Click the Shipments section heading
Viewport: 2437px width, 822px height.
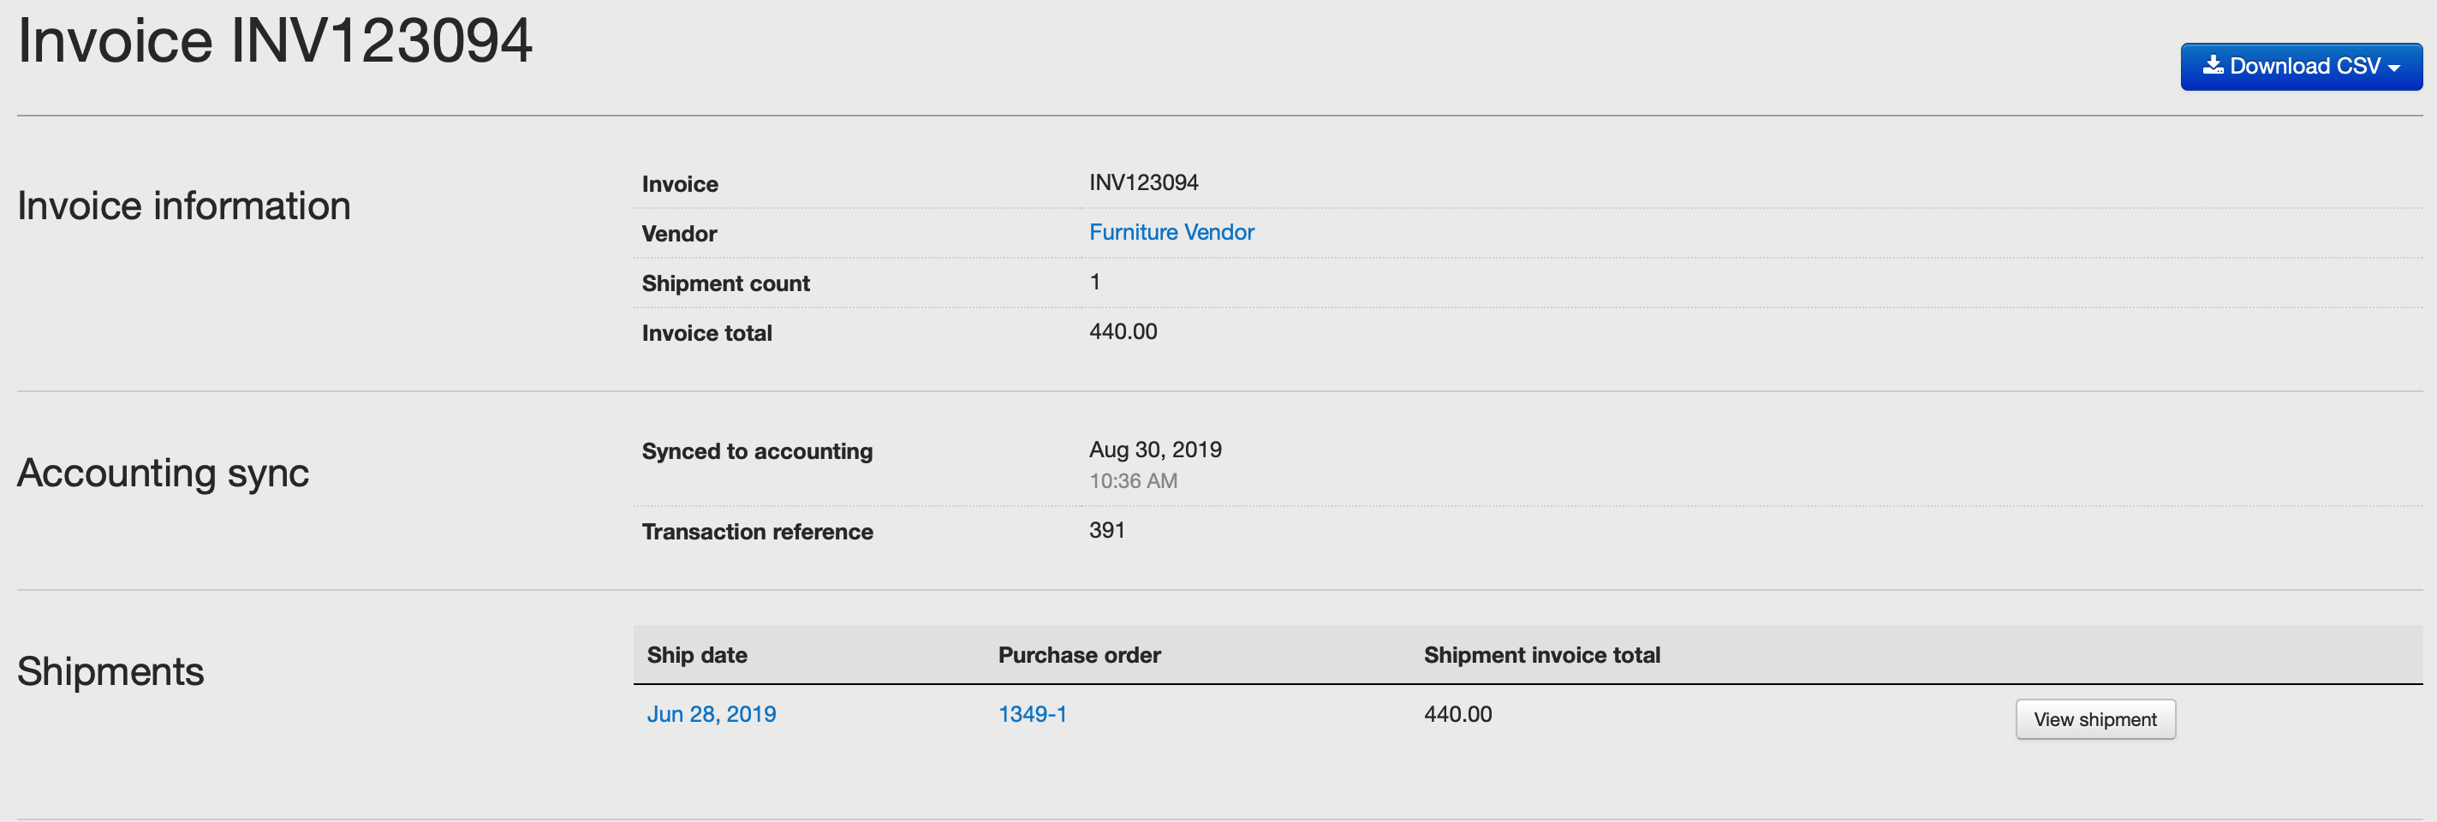pyautogui.click(x=110, y=670)
